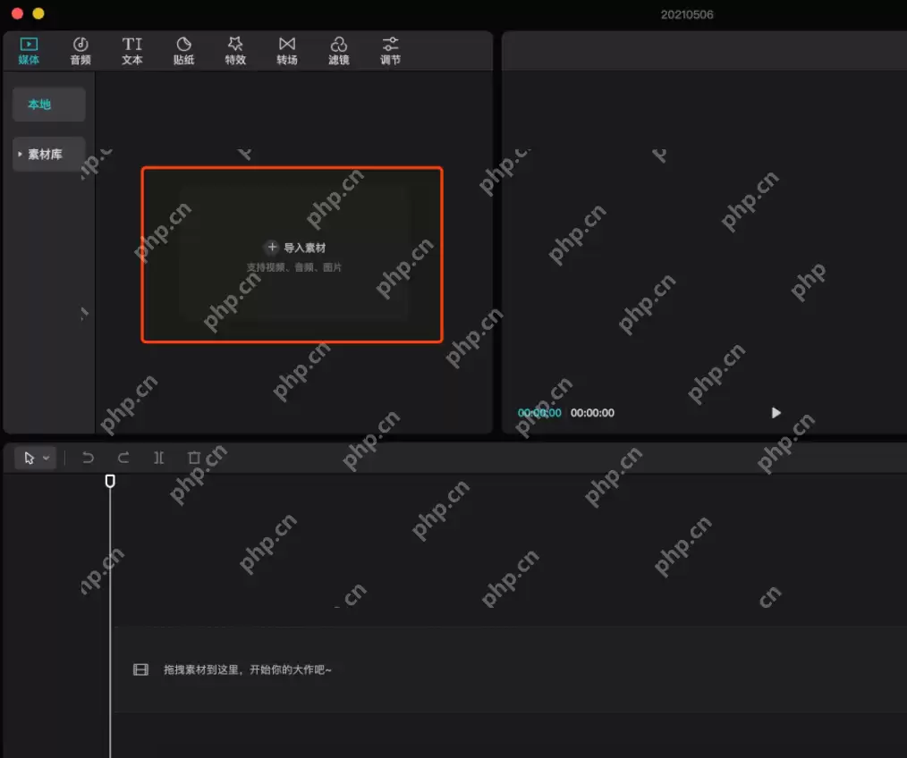Open the 滤镜 (Filters) tab
This screenshot has height=758, width=907.
coord(338,51)
